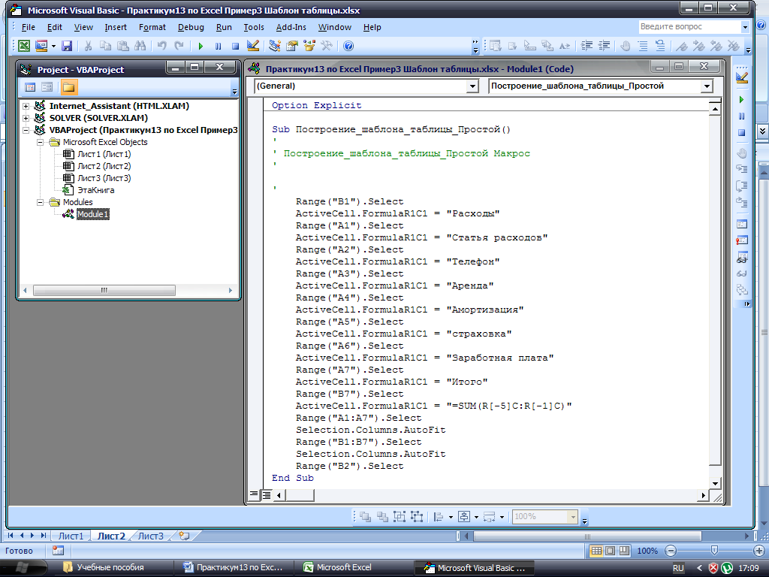
Task: Click the Find binoculars icon
Action: coord(140,46)
